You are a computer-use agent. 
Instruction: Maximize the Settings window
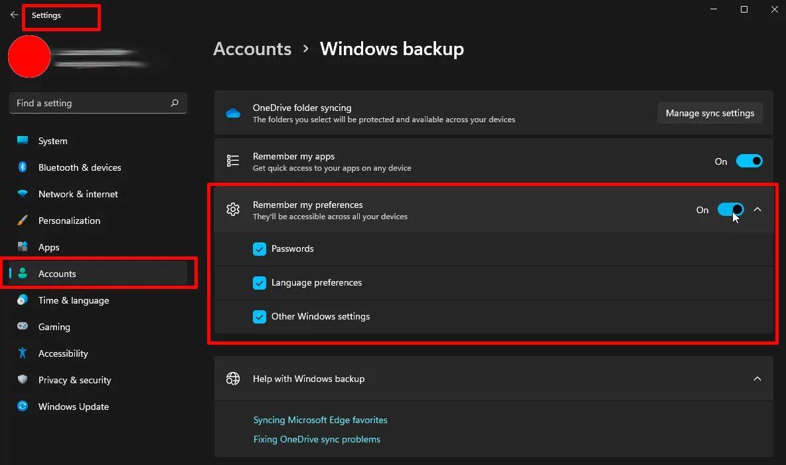point(744,9)
